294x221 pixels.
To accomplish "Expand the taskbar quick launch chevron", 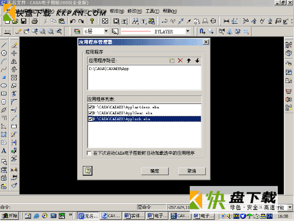I will [70, 215].
